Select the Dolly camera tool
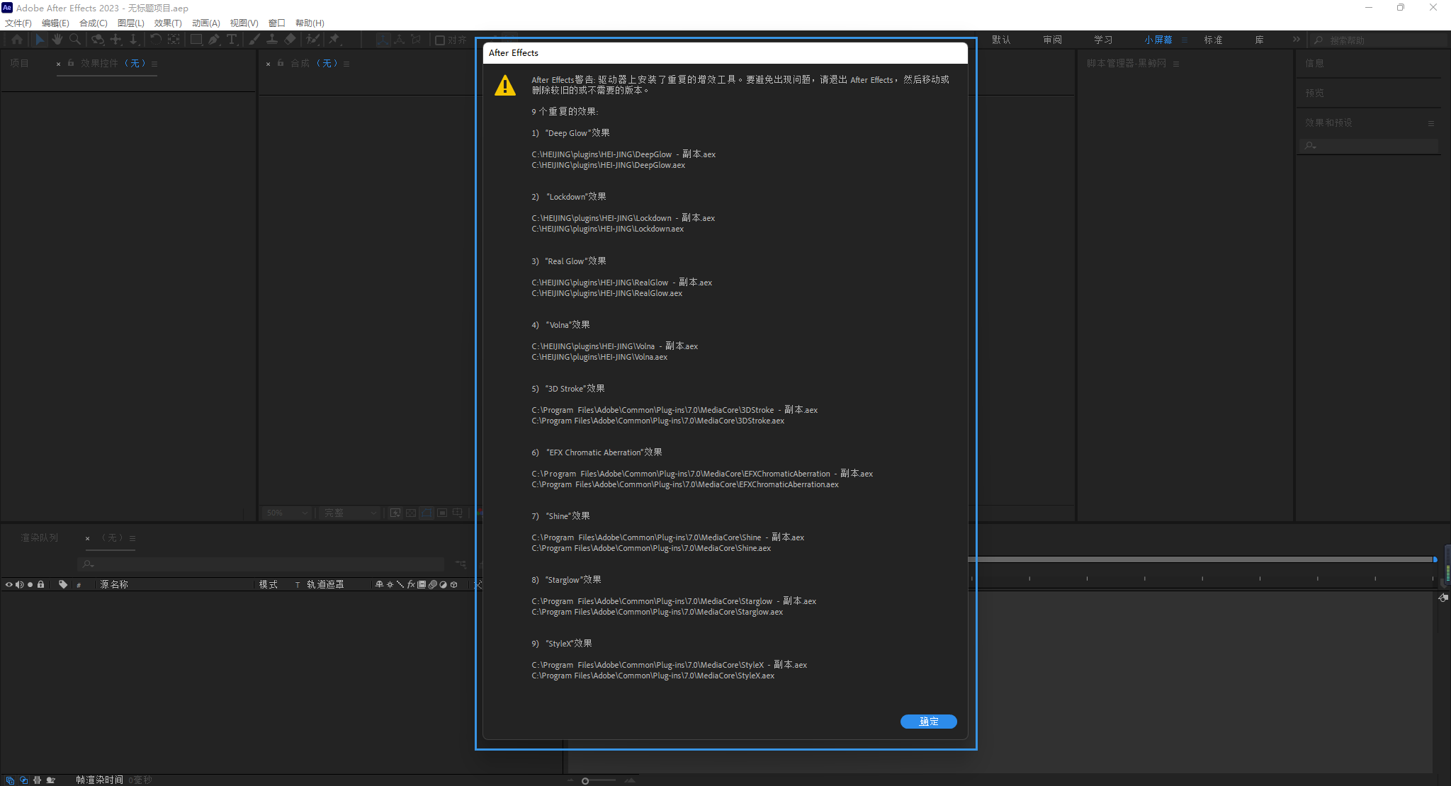Viewport: 1451px width, 786px height. [133, 40]
